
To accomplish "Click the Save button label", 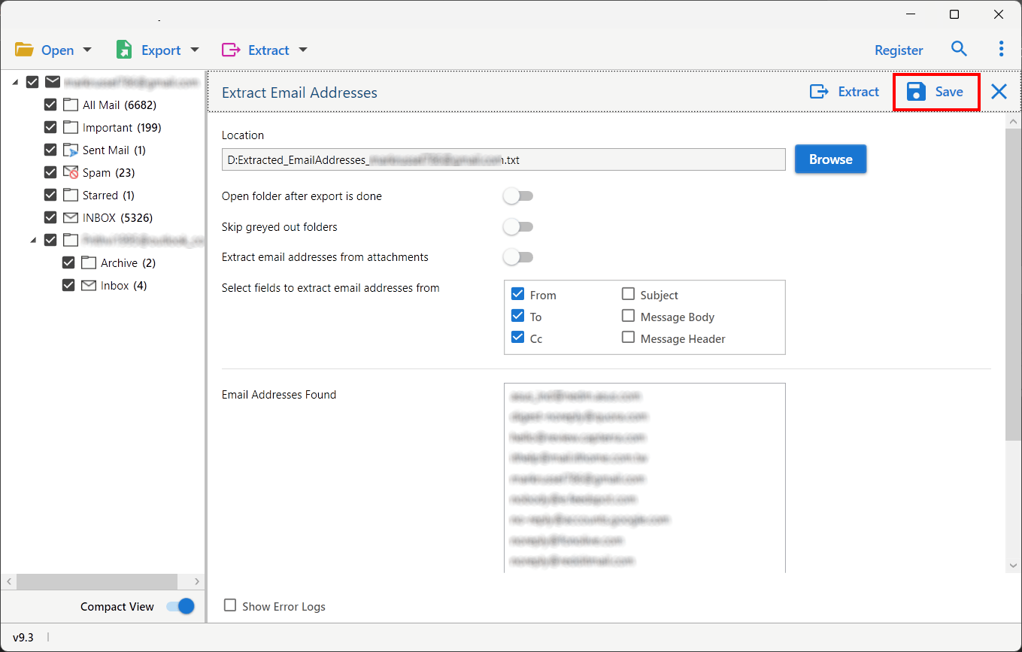I will pyautogui.click(x=949, y=92).
